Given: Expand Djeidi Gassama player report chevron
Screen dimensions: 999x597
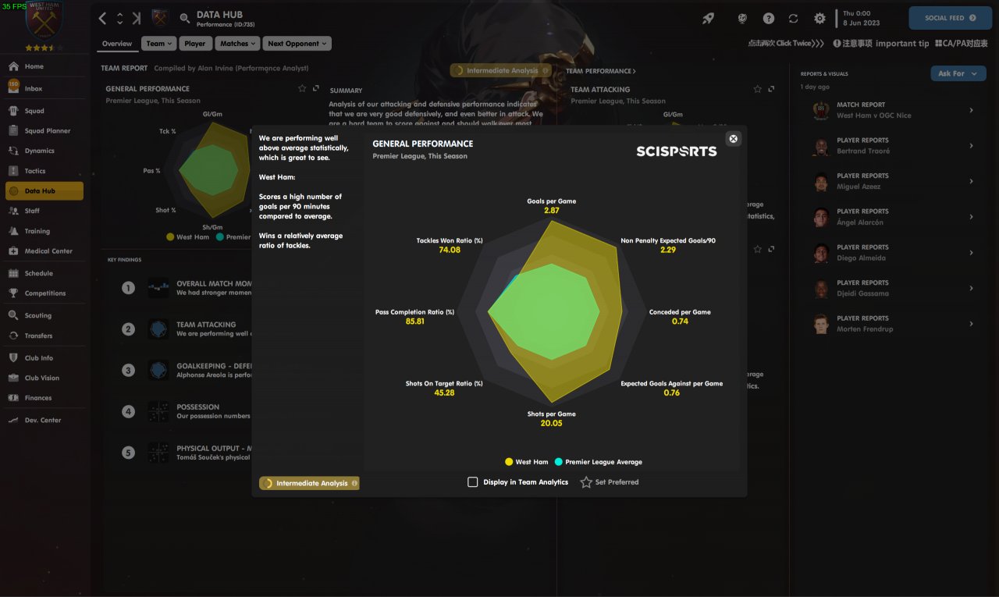Looking at the screenshot, I should pyautogui.click(x=972, y=288).
